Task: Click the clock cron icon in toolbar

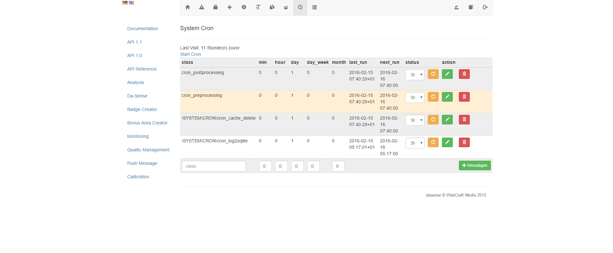Action: (300, 7)
